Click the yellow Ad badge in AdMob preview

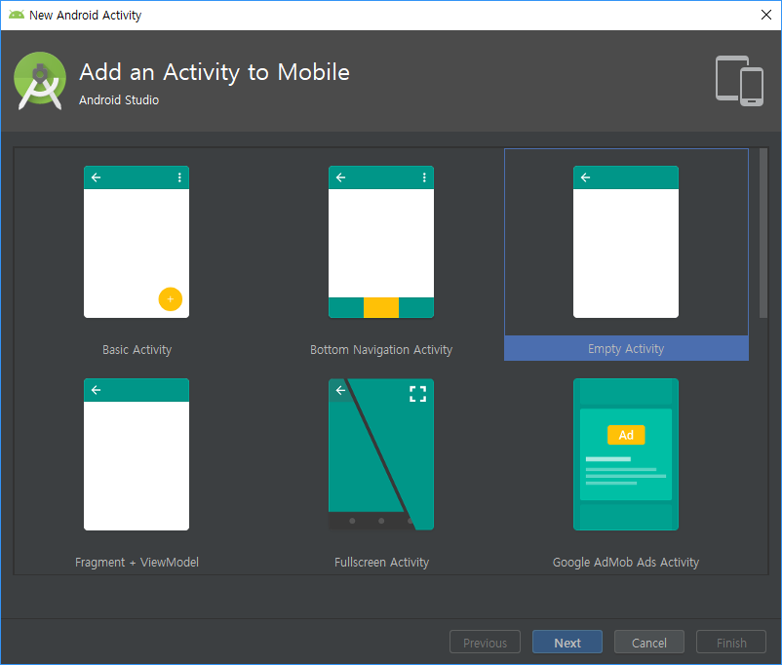pos(626,435)
